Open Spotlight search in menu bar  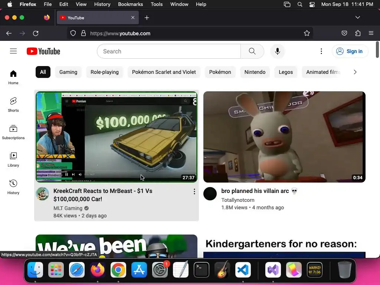point(300,4)
